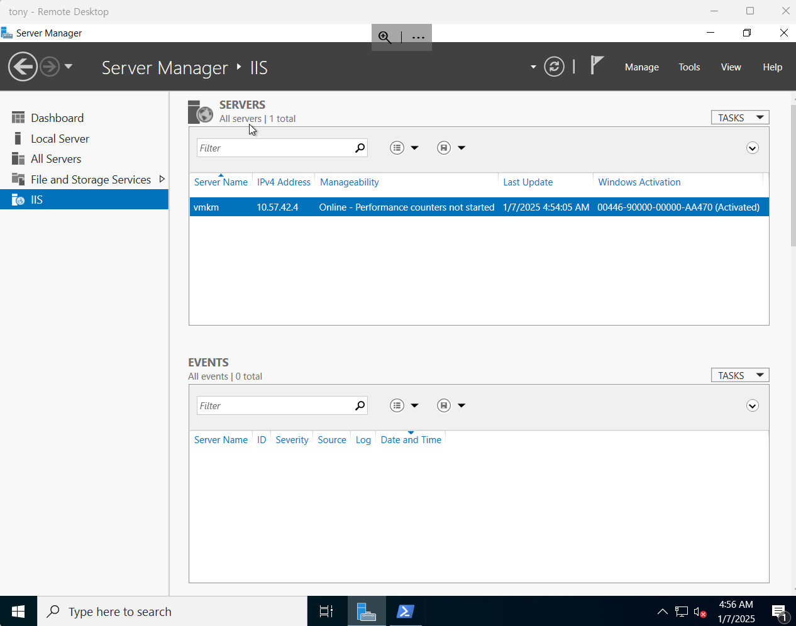796x626 pixels.
Task: Click the muted volume tray icon
Action: click(700, 612)
